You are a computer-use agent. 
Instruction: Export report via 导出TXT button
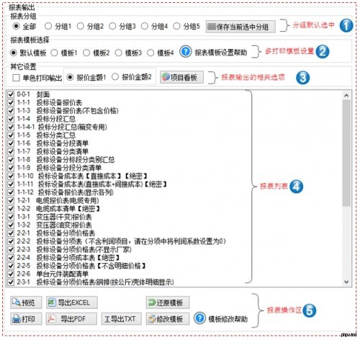pos(121,319)
